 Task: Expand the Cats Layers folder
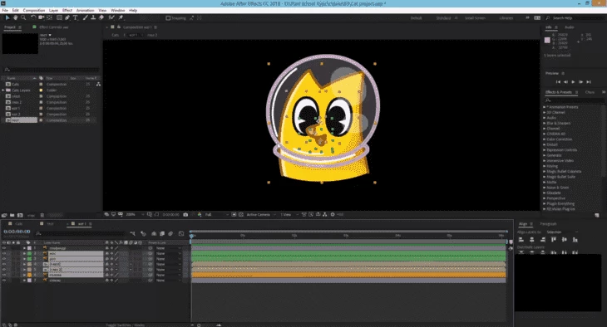(x=3, y=90)
